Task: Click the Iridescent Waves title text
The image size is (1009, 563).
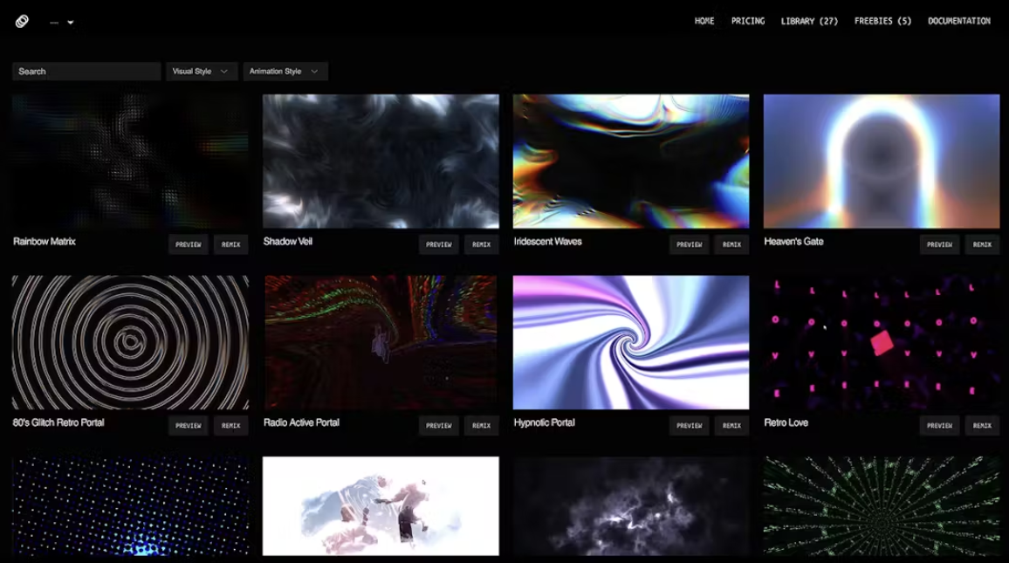Action: [547, 241]
